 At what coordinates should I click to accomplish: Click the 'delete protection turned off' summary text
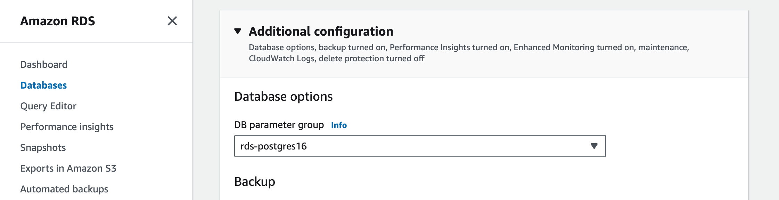371,58
